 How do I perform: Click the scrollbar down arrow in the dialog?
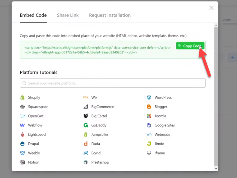point(216,169)
